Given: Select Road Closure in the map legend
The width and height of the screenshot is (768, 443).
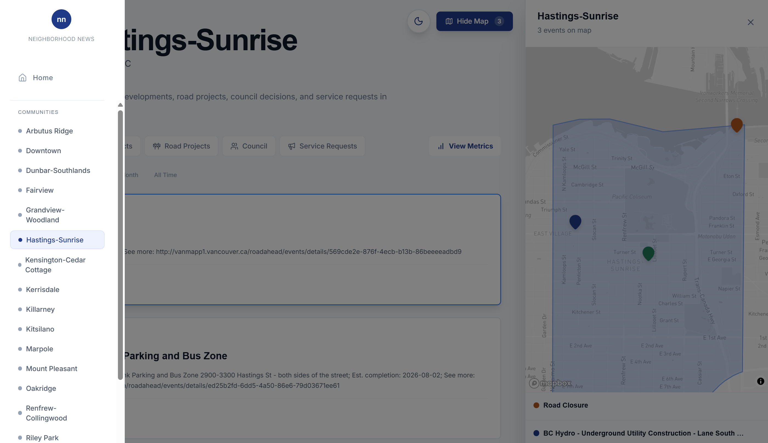Looking at the screenshot, I should click(565, 405).
